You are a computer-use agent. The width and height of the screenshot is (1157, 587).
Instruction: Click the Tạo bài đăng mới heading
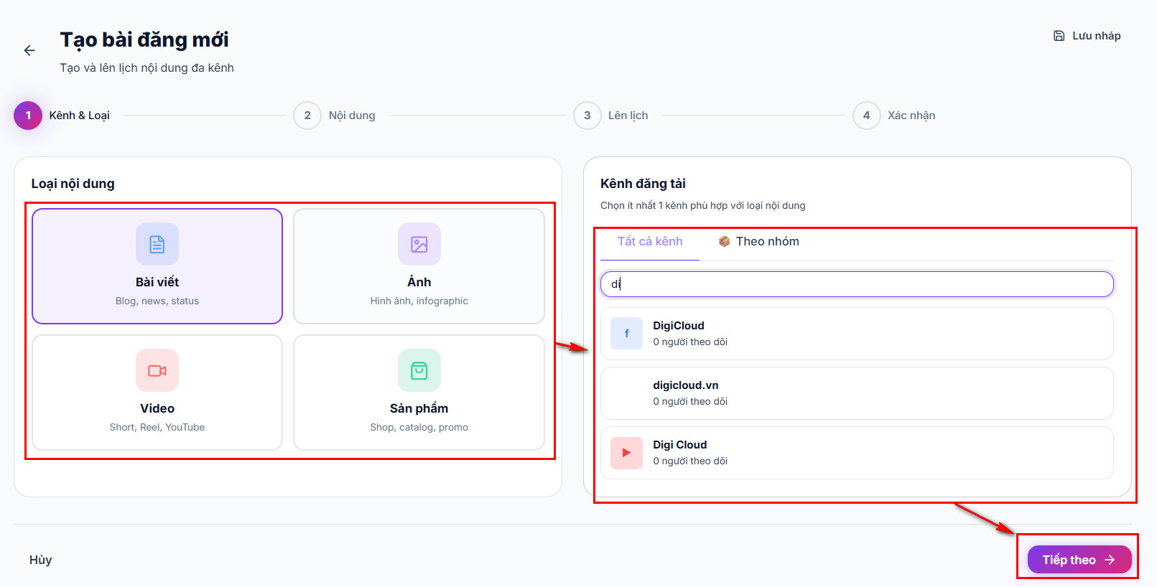[x=144, y=40]
